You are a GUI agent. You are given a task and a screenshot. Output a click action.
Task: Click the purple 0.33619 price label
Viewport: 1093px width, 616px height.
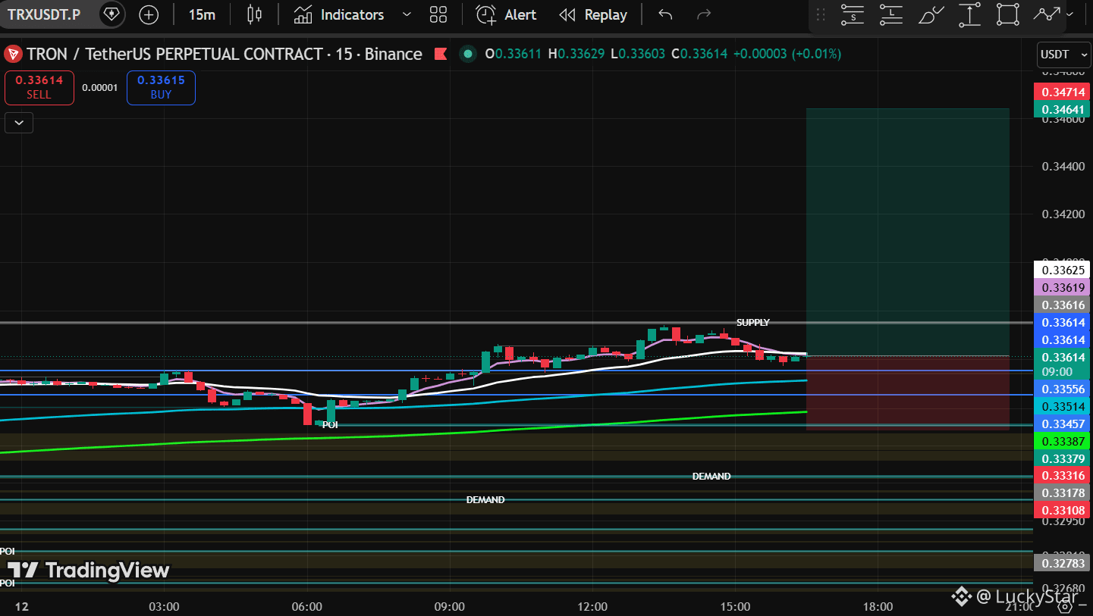click(1062, 287)
